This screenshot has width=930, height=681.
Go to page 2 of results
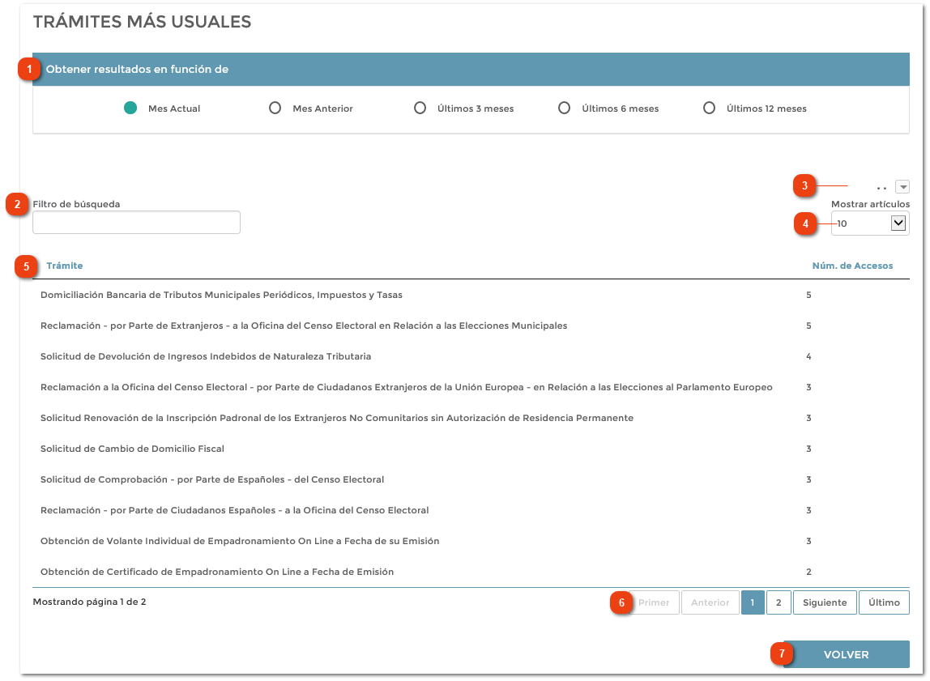click(778, 602)
